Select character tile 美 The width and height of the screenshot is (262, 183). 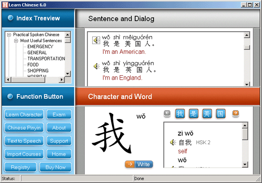tap(207, 114)
